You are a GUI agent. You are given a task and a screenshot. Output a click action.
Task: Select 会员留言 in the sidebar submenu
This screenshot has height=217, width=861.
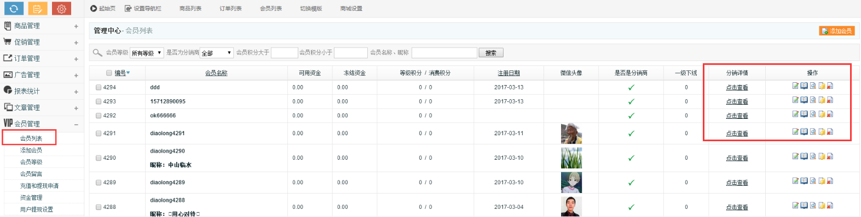click(31, 174)
